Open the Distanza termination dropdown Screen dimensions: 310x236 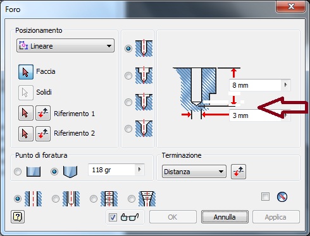pos(194,172)
